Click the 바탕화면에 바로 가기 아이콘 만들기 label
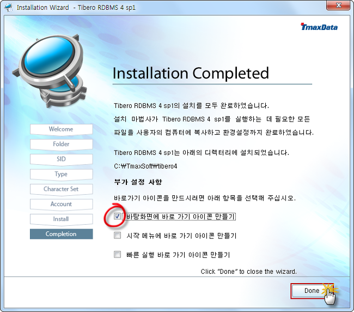The image size is (354, 312). click(180, 217)
